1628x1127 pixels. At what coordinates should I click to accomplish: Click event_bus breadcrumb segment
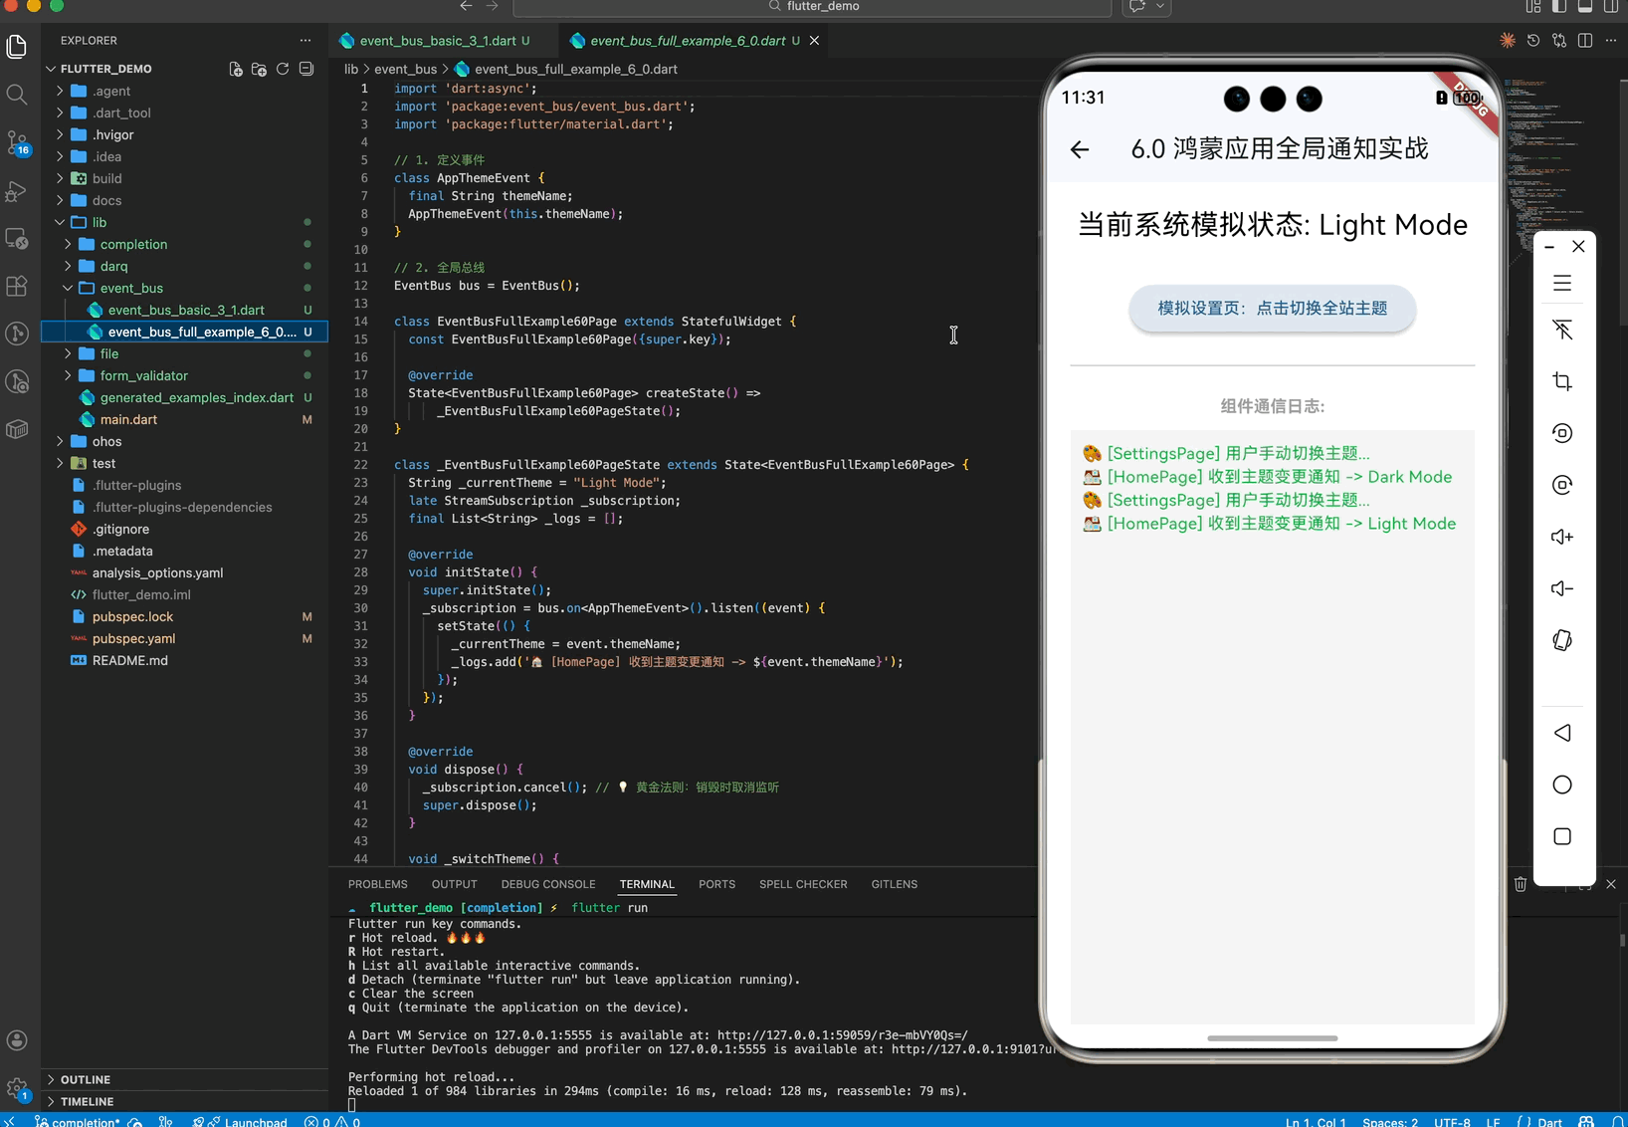(405, 69)
